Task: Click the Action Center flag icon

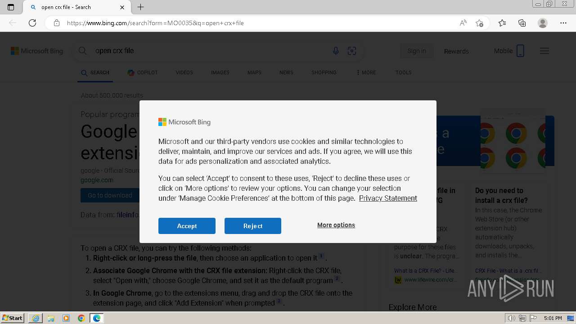Action: click(533, 318)
